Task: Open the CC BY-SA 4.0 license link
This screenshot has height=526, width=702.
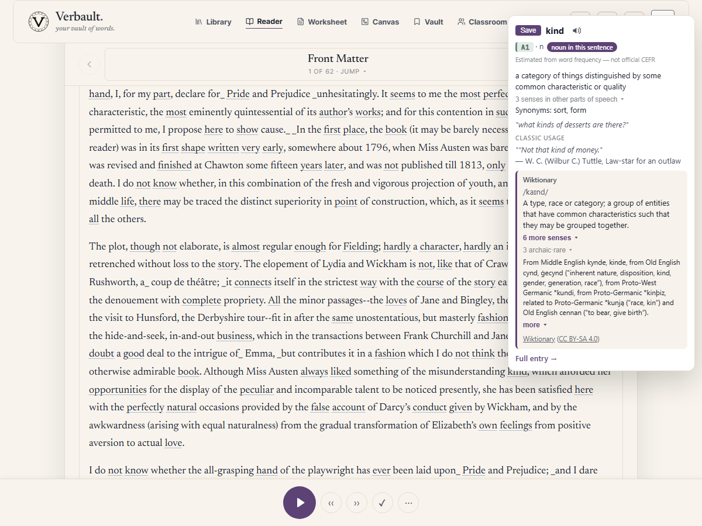Action: coord(578,339)
